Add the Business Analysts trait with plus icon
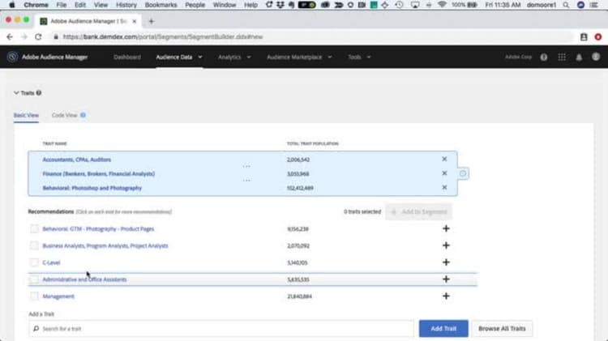The height and width of the screenshot is (341, 608). coord(446,245)
